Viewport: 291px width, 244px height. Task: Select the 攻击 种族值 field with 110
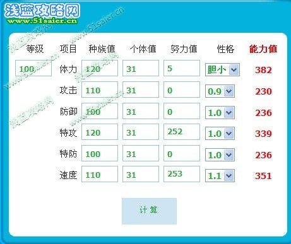pos(100,90)
